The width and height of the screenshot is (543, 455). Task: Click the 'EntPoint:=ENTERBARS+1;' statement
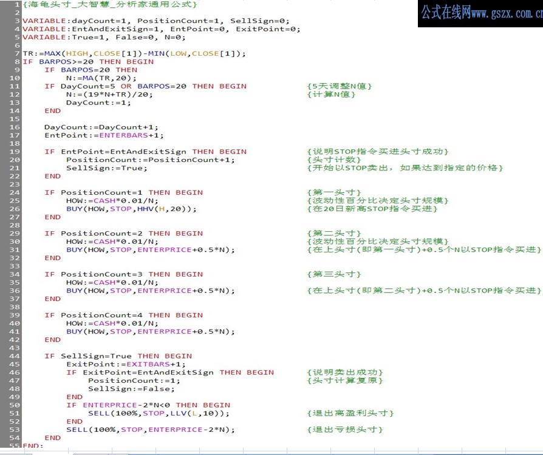point(104,135)
